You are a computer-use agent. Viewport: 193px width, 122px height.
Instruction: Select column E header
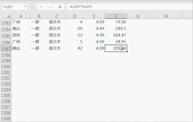[94, 16]
